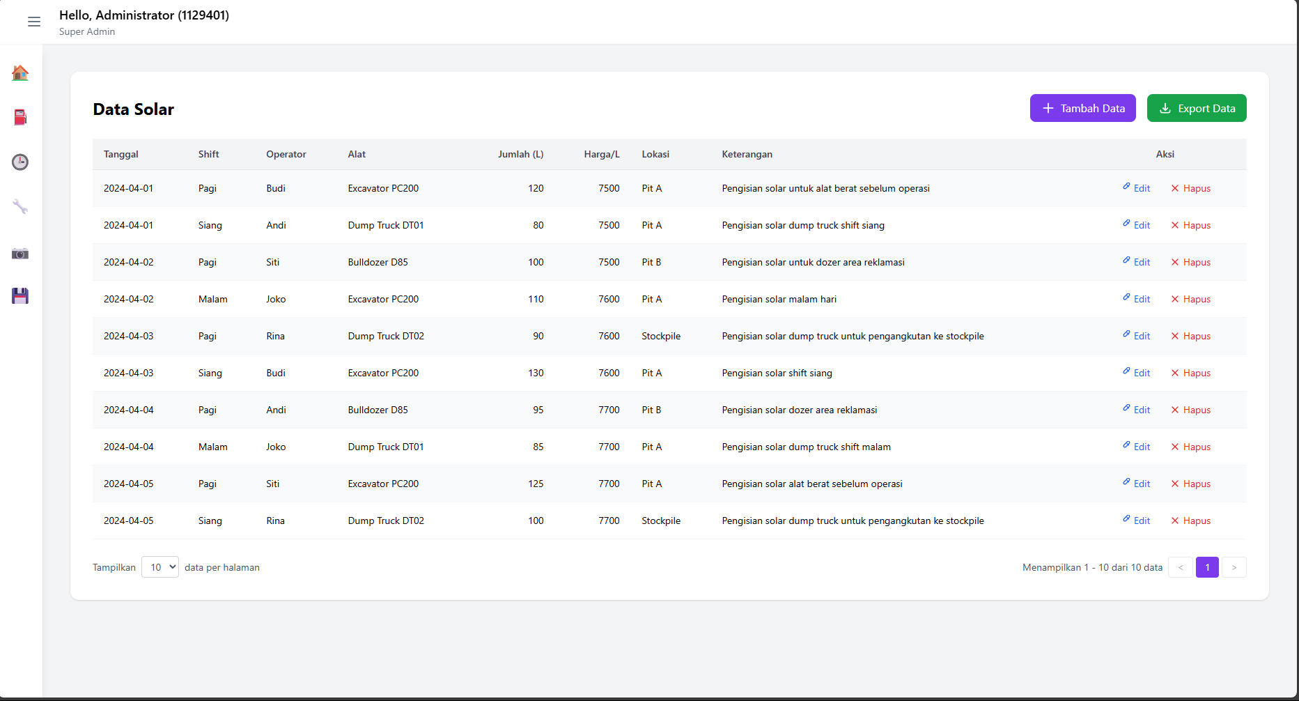Open the floppy disk sidebar page
Viewport: 1299px width, 701px height.
[20, 296]
